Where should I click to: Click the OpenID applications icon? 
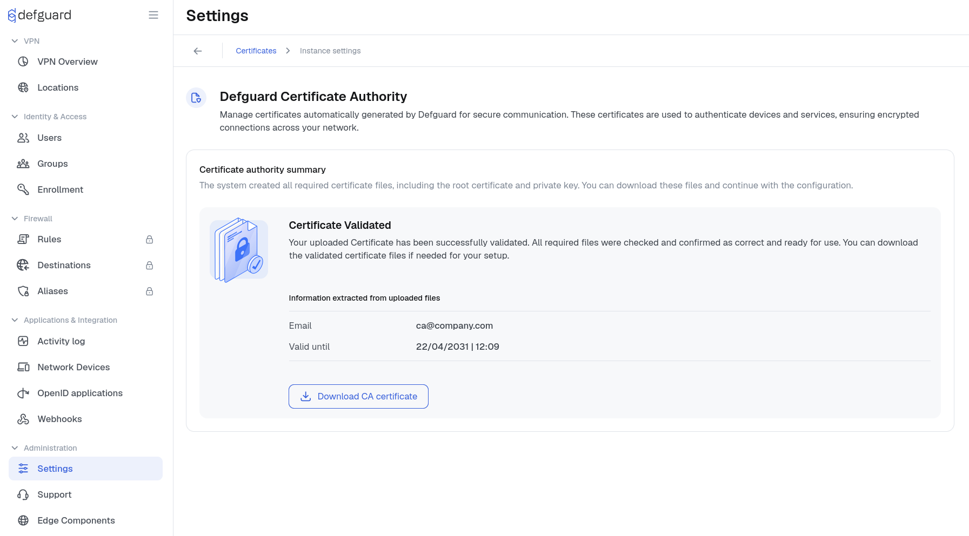[x=23, y=393]
